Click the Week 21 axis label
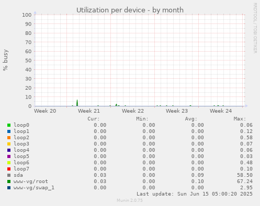Screen dimensions: 260x206 89,111
